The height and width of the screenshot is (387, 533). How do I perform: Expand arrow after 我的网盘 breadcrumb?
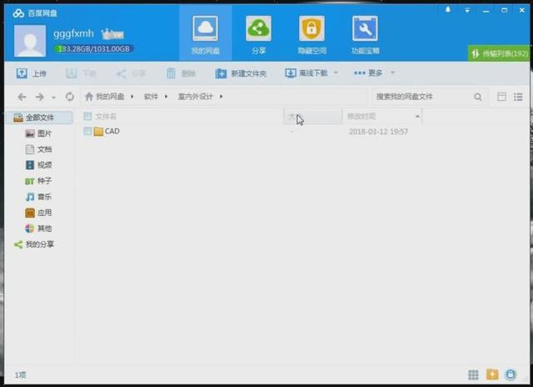point(132,97)
